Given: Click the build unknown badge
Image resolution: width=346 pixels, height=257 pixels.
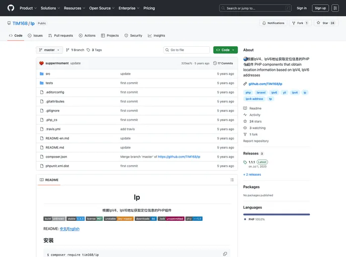Looking at the screenshot, I should pyautogui.click(x=54, y=219).
